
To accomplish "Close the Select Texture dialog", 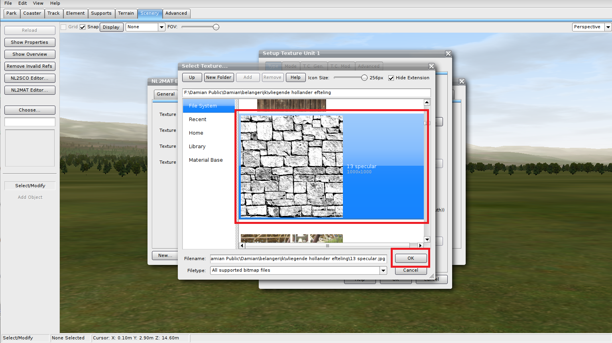I will tap(431, 66).
